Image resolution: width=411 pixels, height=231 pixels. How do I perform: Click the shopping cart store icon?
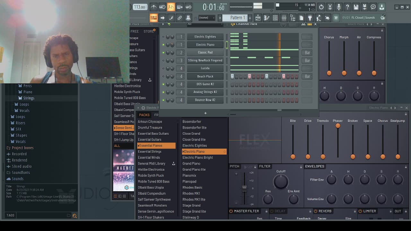pos(336,18)
